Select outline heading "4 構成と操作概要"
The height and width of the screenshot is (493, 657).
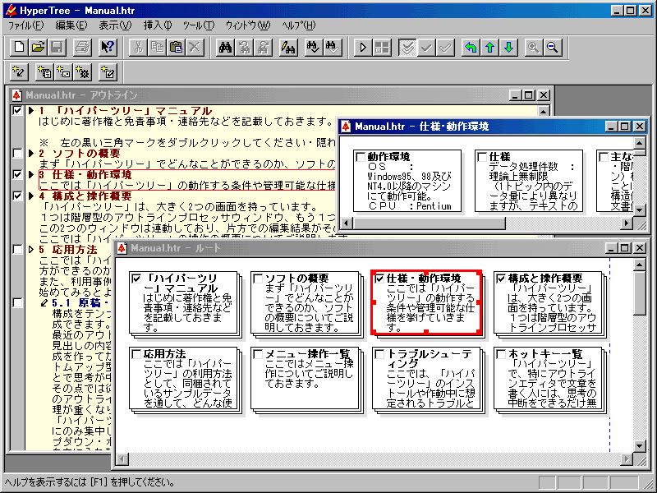85,196
